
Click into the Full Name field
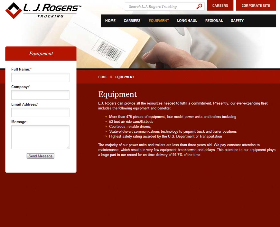point(40,77)
